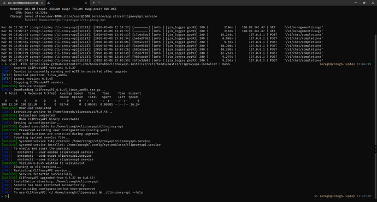Click 'Service stopped' success line
The height and width of the screenshot is (202, 377).
pyautogui.click(x=23, y=86)
